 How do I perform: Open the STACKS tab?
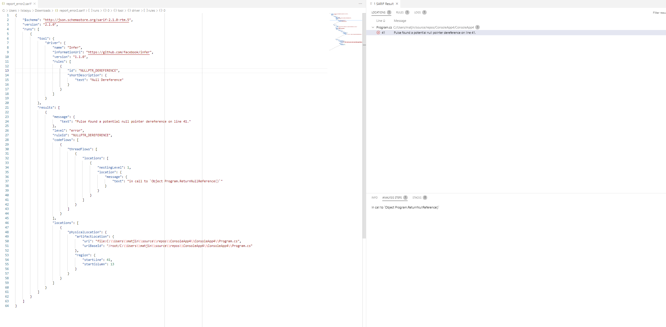click(417, 198)
